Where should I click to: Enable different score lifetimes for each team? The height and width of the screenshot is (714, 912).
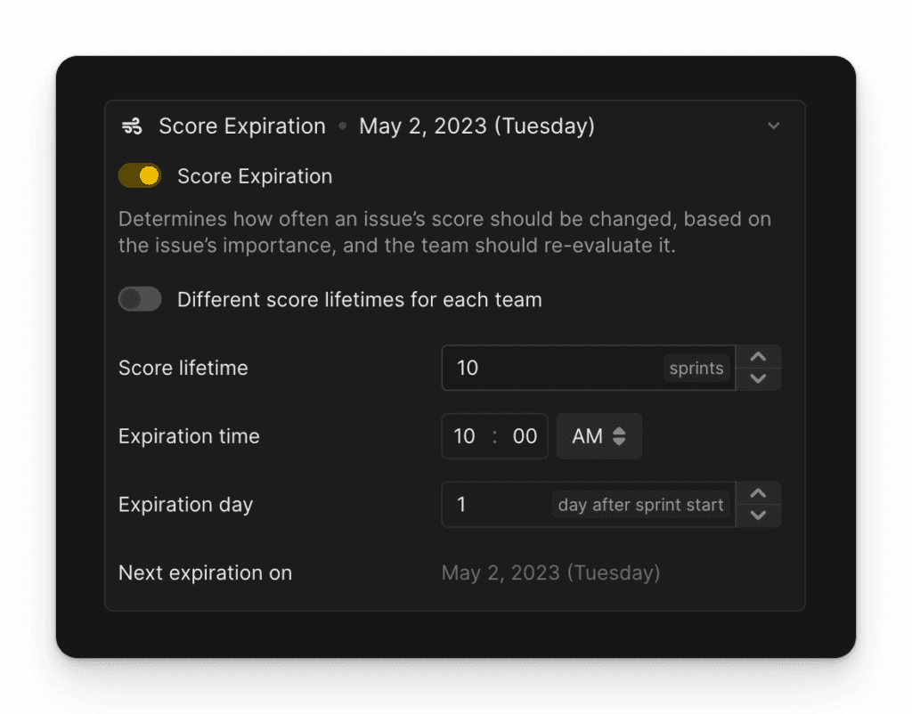coord(139,299)
